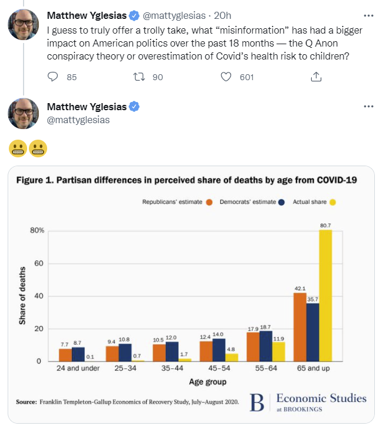Image resolution: width=379 pixels, height=429 pixels.
Task: Click the first grimacing emoji
Action: click(16, 149)
